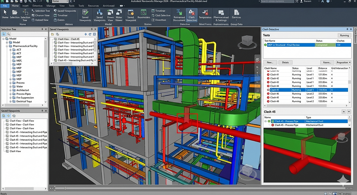Image resolution: width=357 pixels, height=195 pixels.
Task: Click the search magnifier in Selection Tree panel
Action: pyautogui.click(x=8, y=34)
